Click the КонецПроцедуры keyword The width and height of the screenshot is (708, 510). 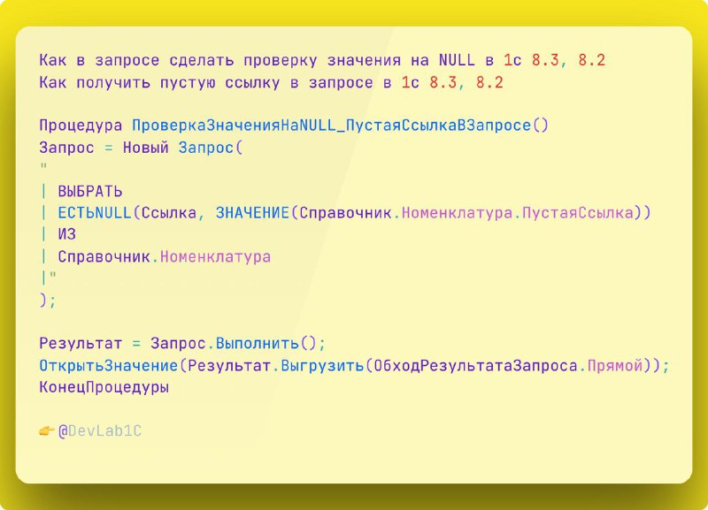[104, 387]
